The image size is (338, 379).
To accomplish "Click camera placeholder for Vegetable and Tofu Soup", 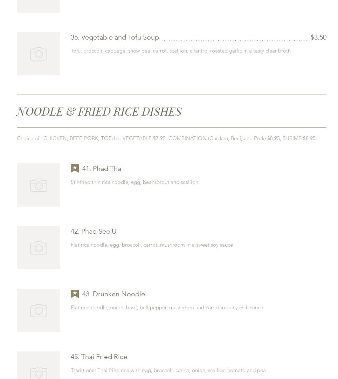I will [x=39, y=54].
